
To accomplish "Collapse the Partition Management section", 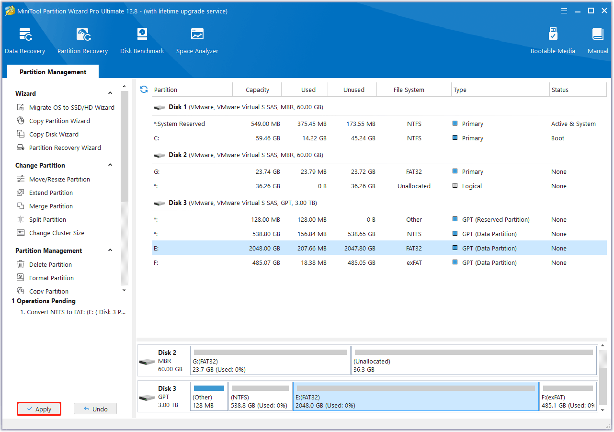I will click(x=110, y=250).
